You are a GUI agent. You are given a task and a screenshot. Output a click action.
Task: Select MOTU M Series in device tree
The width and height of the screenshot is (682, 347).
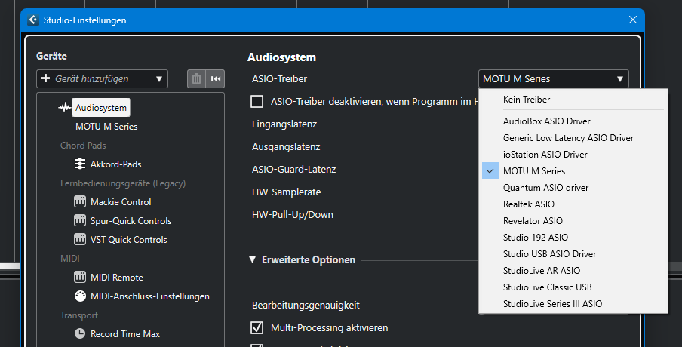[106, 127]
